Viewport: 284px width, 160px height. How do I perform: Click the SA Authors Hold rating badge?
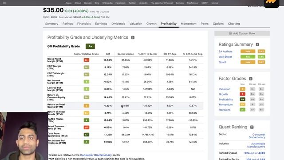coord(248,52)
